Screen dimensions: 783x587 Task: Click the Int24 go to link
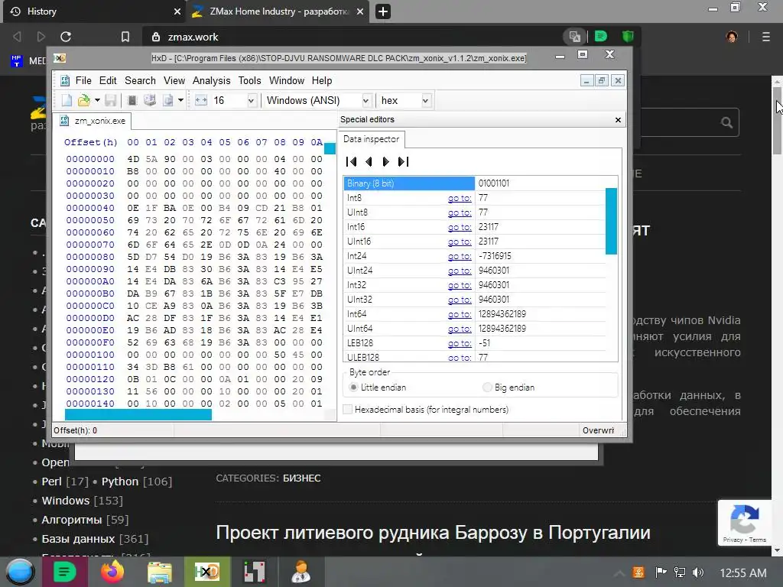(x=460, y=256)
